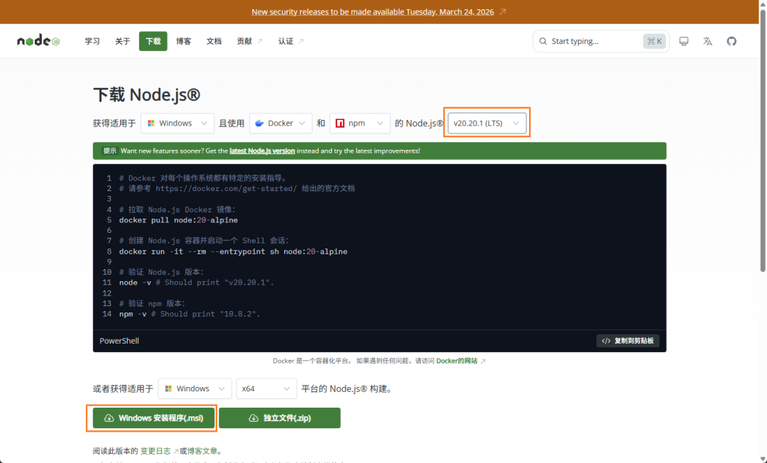
Task: Click the download icon on the .zip button
Action: point(254,418)
